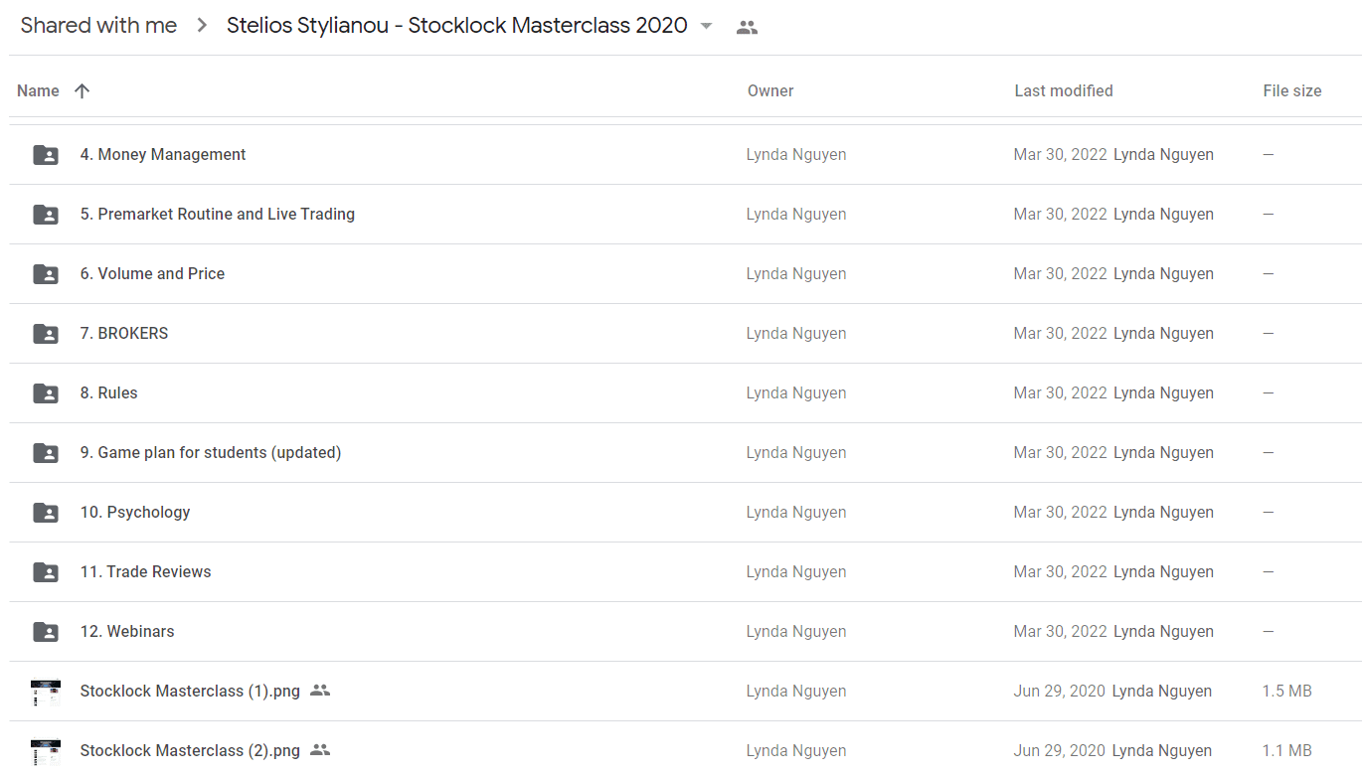Click shared icon next to Stocklock Masterclass (1).png

[x=319, y=691]
